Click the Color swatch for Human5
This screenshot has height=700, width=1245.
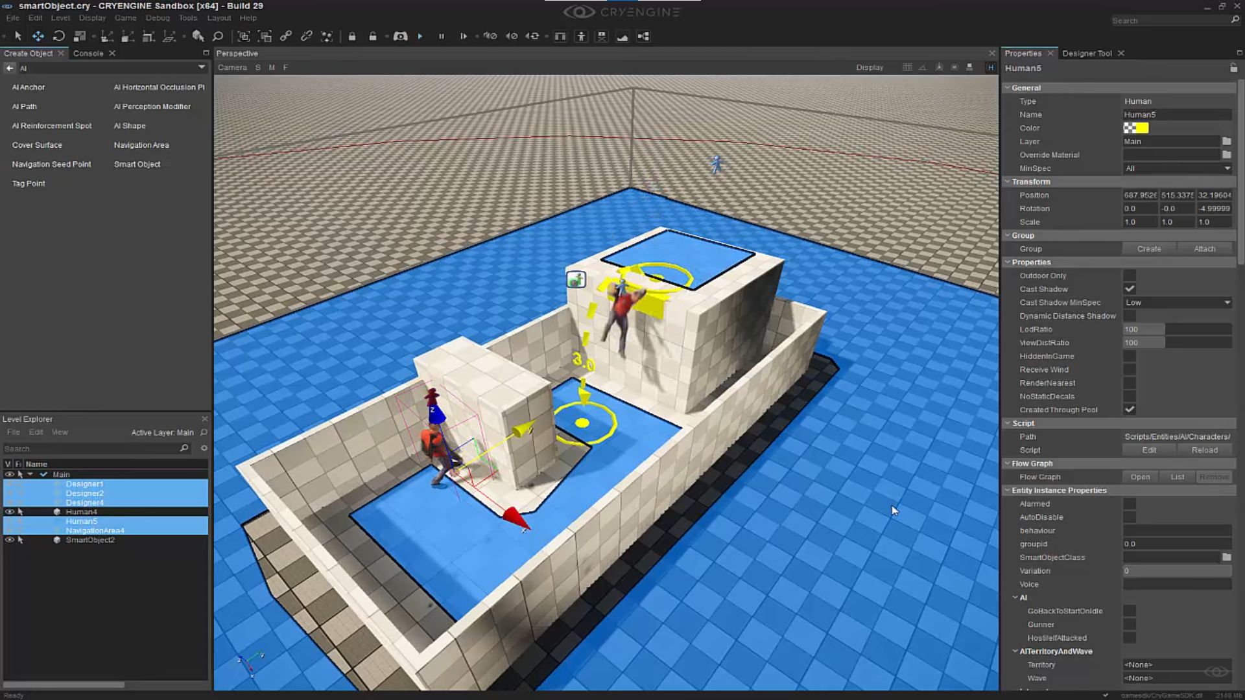click(1135, 128)
